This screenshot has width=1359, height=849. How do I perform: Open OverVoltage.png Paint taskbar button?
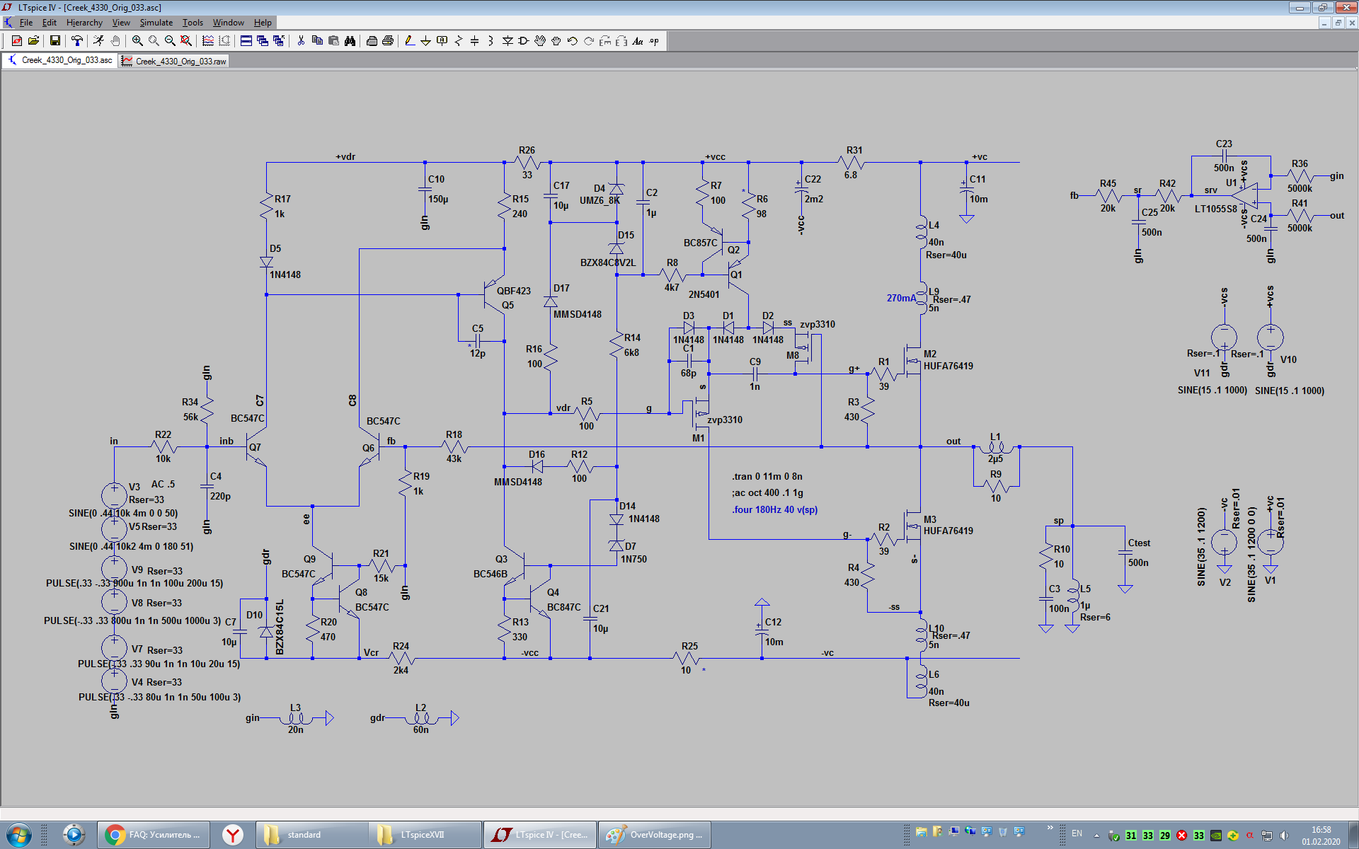(x=655, y=835)
